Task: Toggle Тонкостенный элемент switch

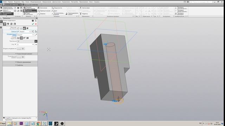Action: 21,57
